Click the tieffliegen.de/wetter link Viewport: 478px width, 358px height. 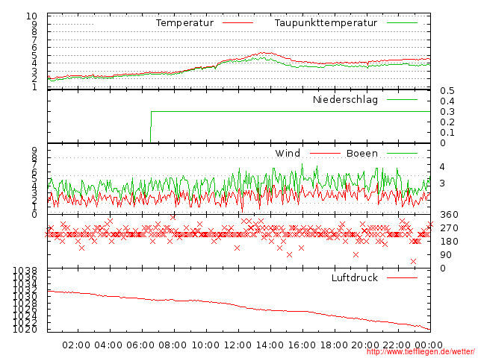pos(420,352)
